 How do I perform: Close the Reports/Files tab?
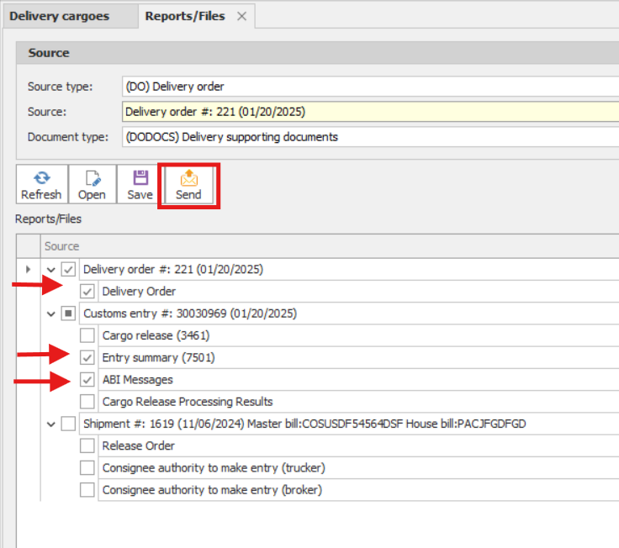pos(241,16)
